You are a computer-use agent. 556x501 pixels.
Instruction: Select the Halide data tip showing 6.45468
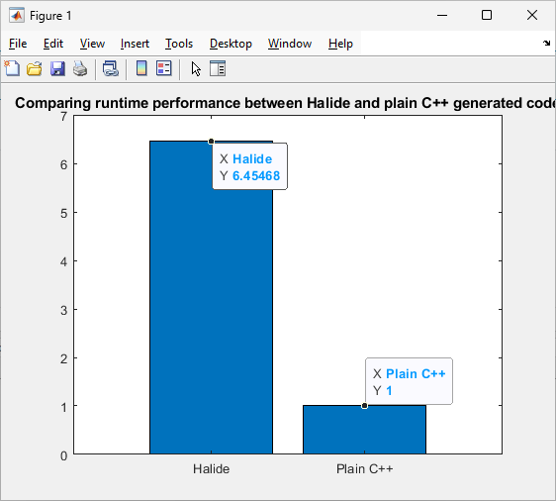pos(250,166)
